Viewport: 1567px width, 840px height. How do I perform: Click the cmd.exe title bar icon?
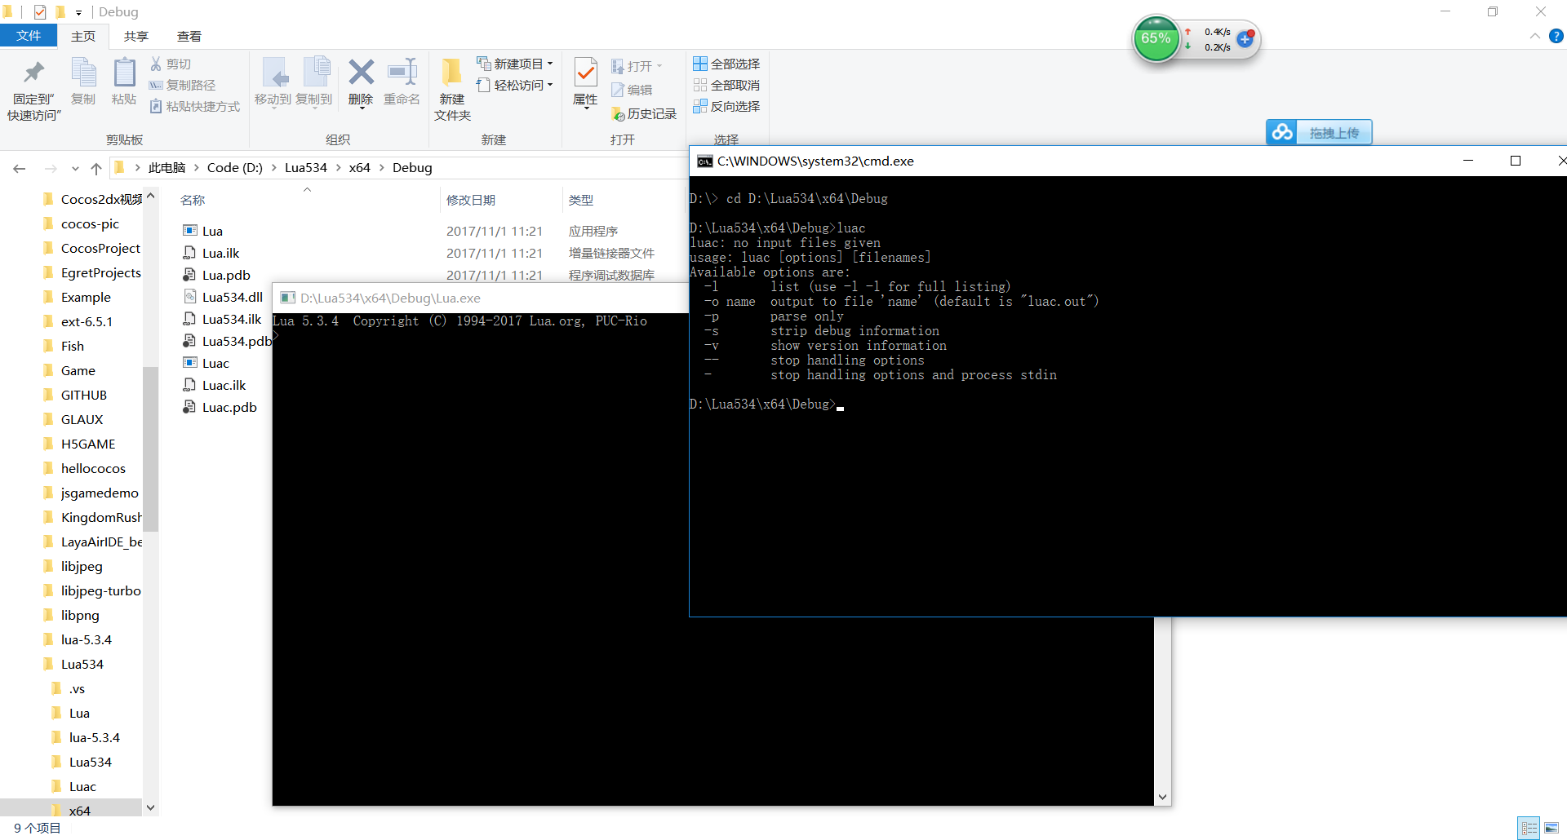coord(704,161)
